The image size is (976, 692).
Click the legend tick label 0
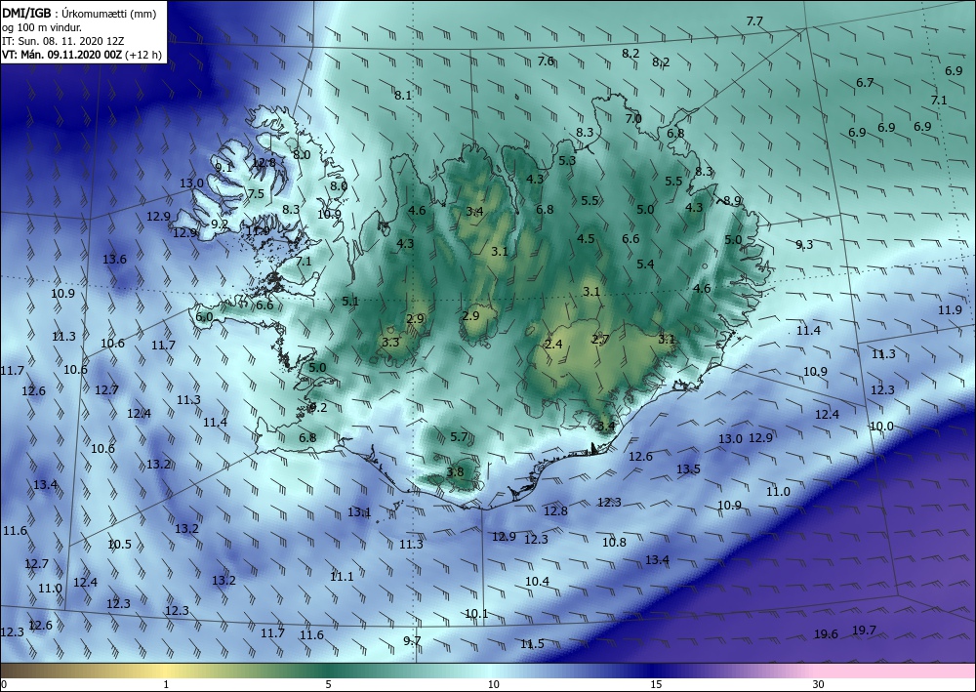[4, 685]
